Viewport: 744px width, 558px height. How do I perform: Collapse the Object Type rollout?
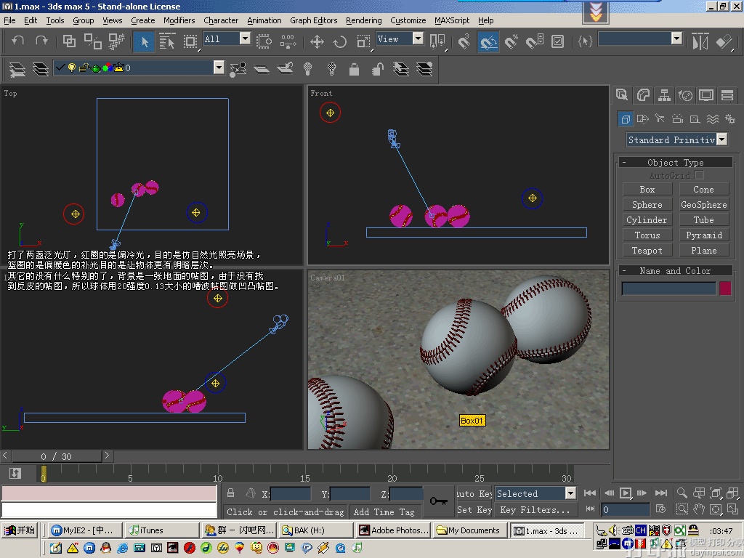click(676, 162)
